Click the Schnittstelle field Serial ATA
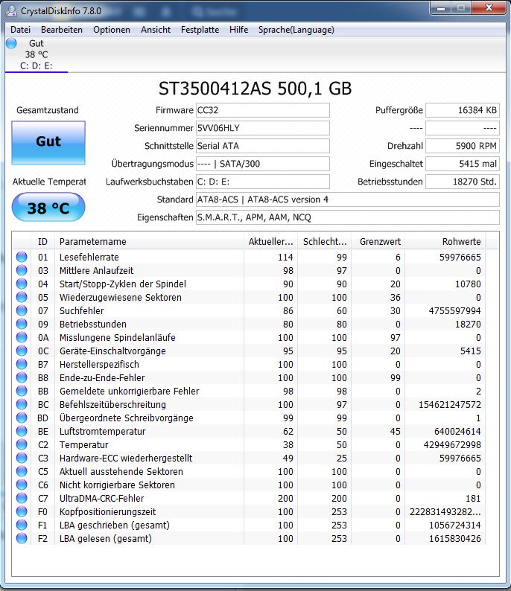The width and height of the screenshot is (511, 591). pyautogui.click(x=263, y=146)
